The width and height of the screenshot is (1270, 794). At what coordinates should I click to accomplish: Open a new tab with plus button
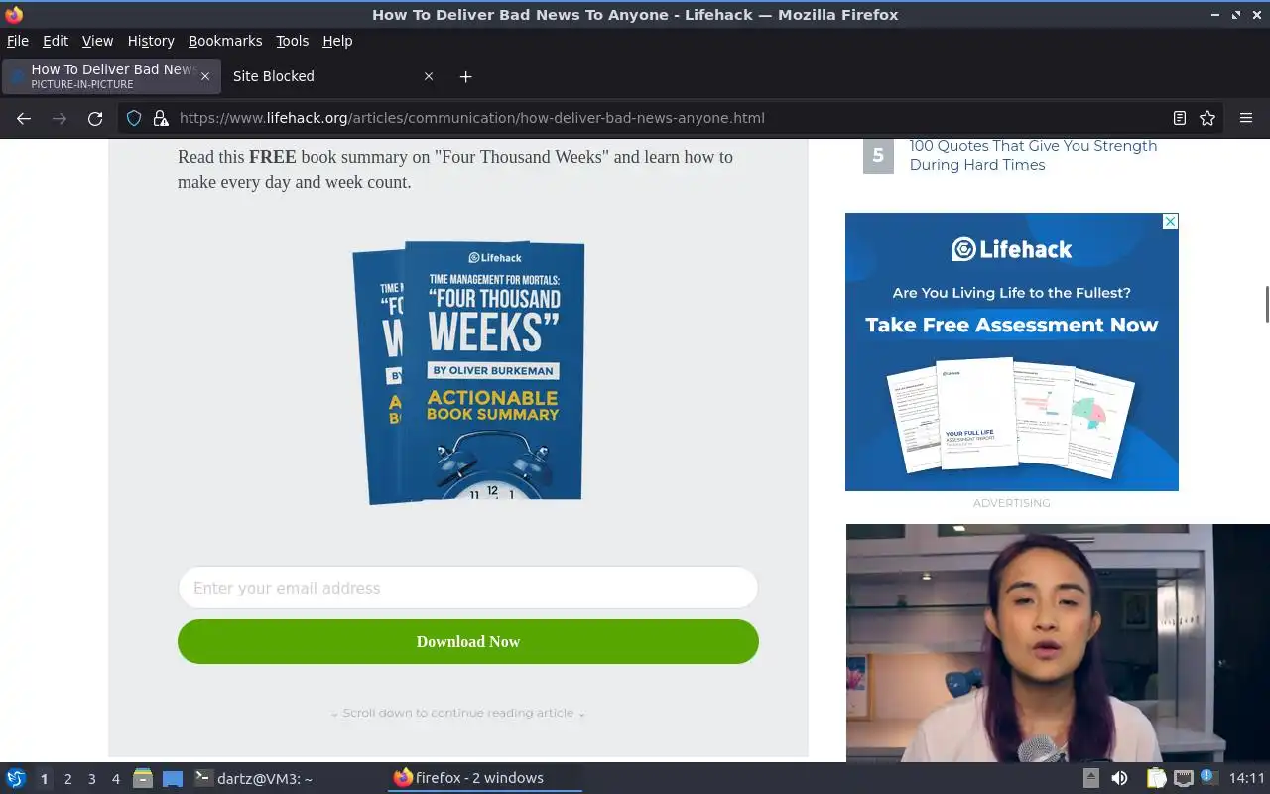coord(465,76)
